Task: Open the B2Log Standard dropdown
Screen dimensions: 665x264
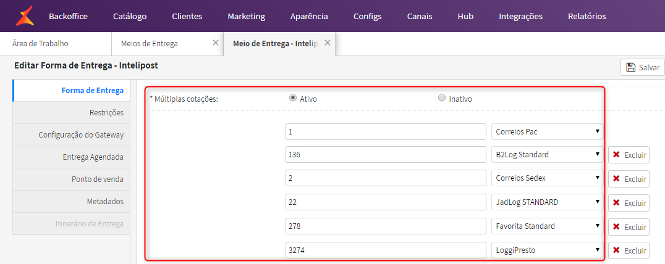Action: click(547, 154)
